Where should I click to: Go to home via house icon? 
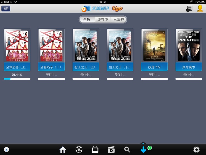(63, 149)
